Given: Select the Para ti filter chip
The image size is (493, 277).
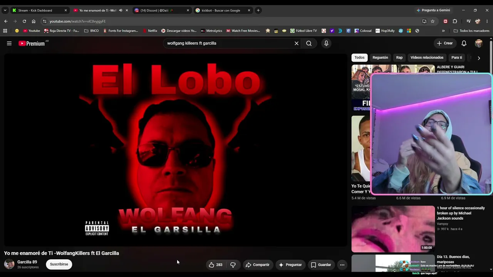Looking at the screenshot, I should point(457,58).
